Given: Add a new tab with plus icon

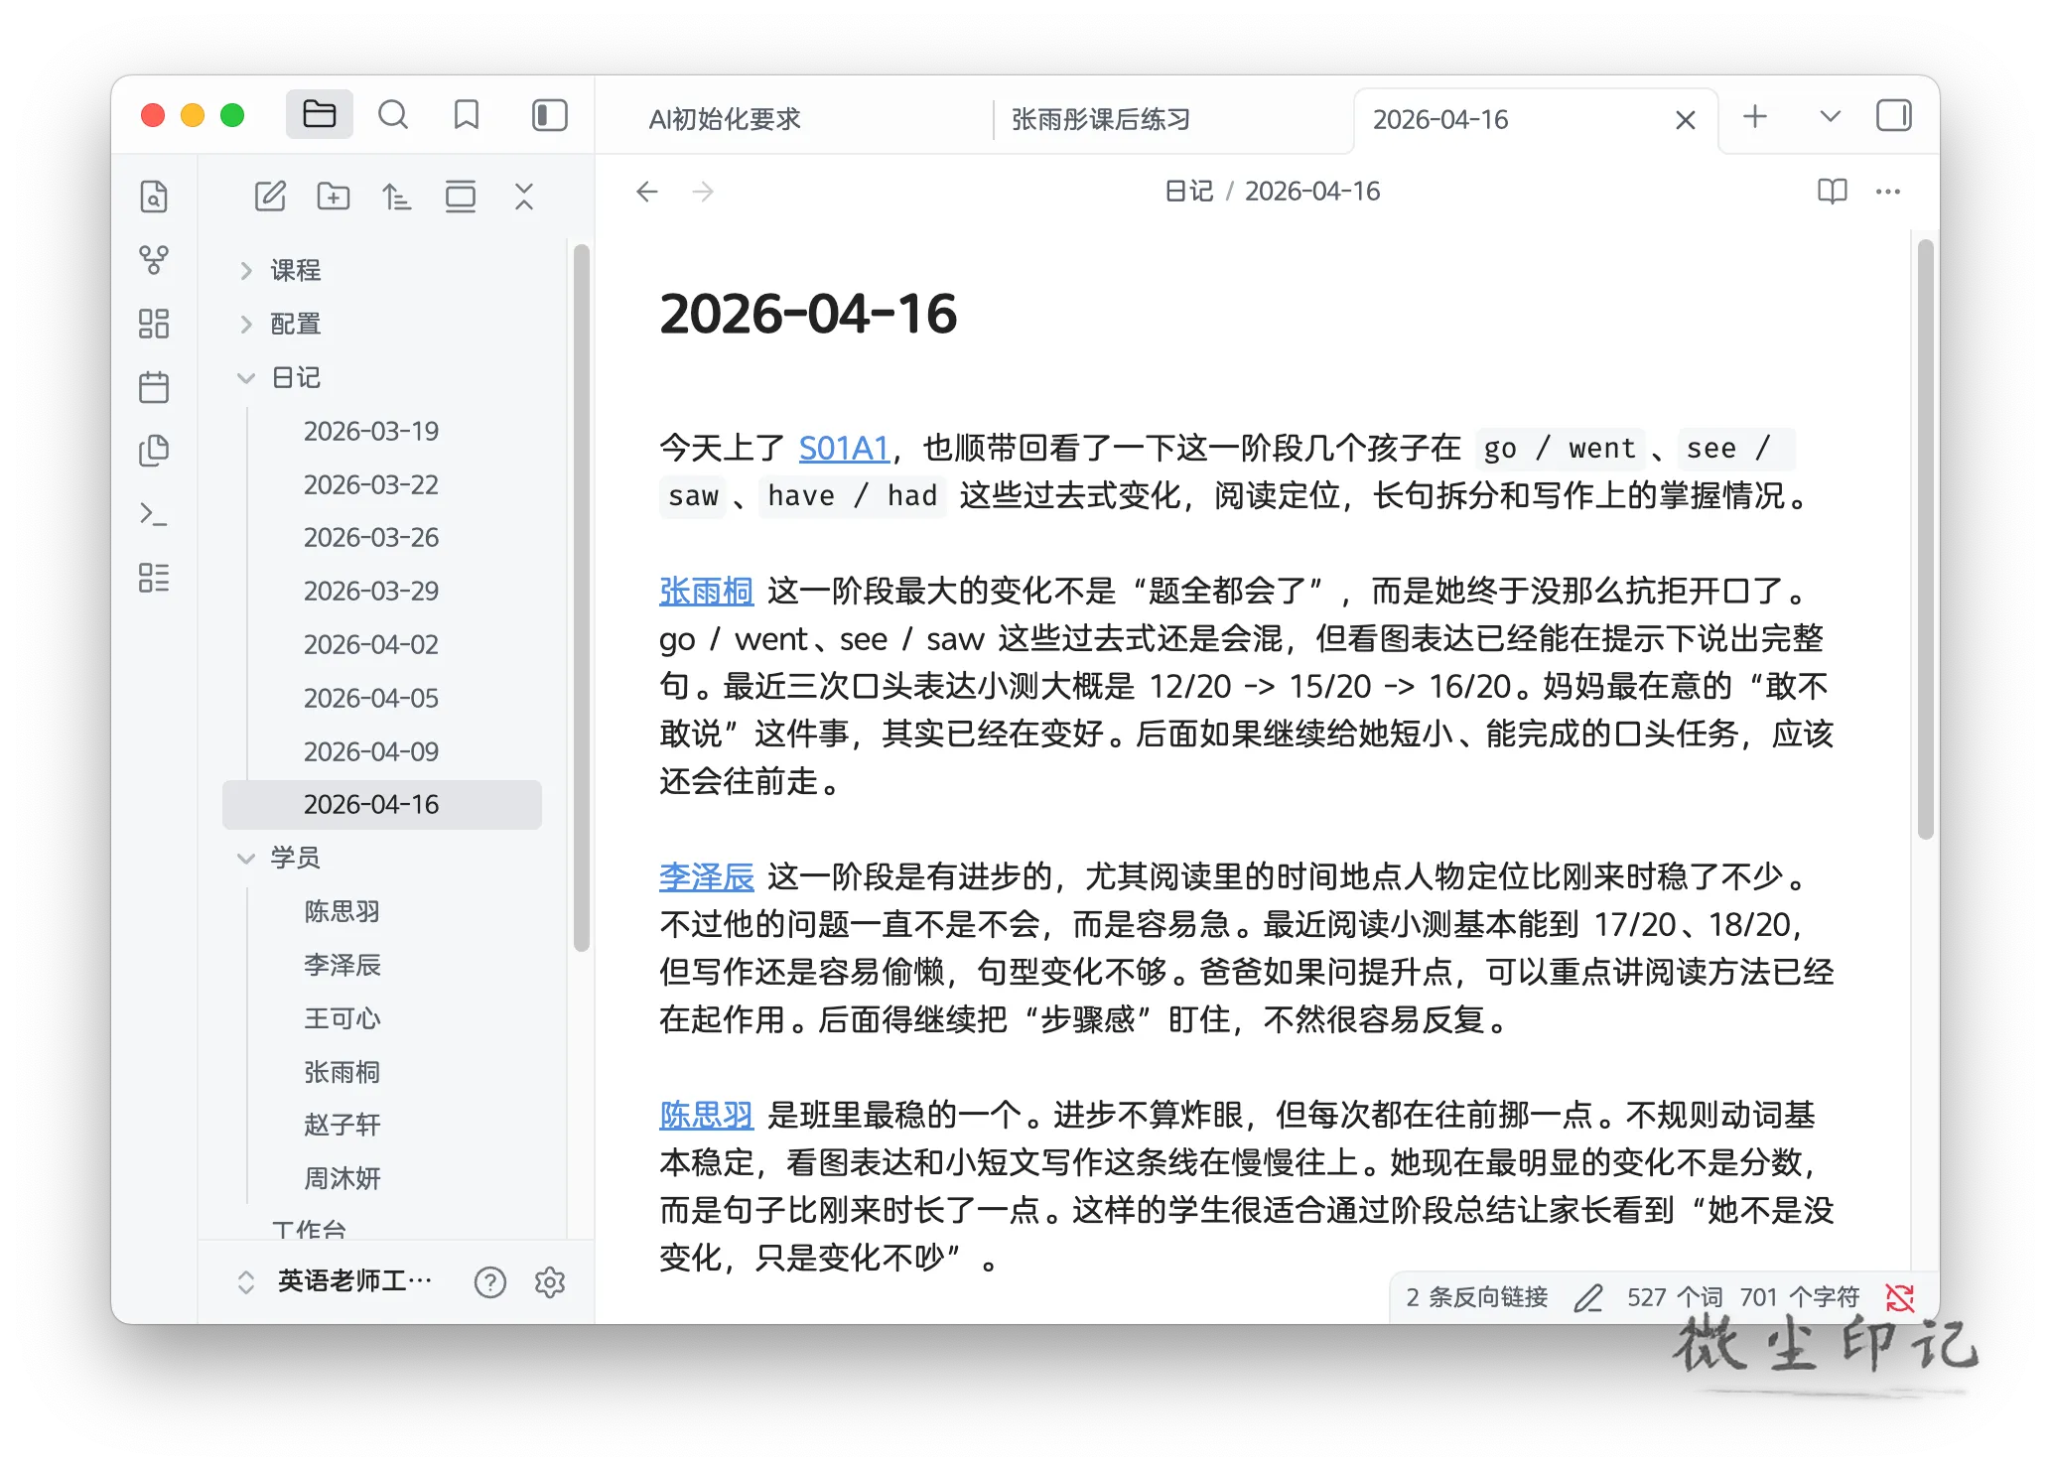Looking at the screenshot, I should [1755, 116].
